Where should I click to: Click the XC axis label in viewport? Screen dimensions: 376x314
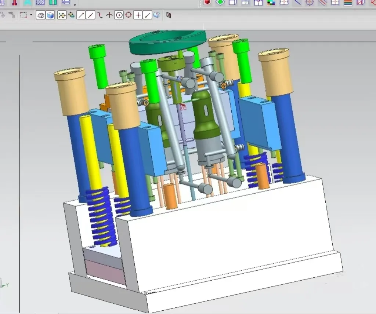tap(184, 108)
